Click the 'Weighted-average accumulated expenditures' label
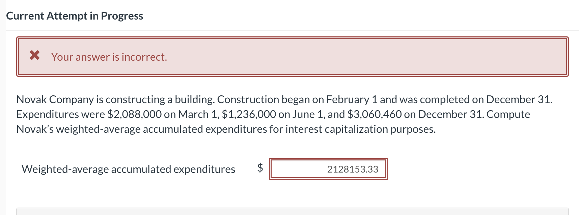 (x=128, y=170)
